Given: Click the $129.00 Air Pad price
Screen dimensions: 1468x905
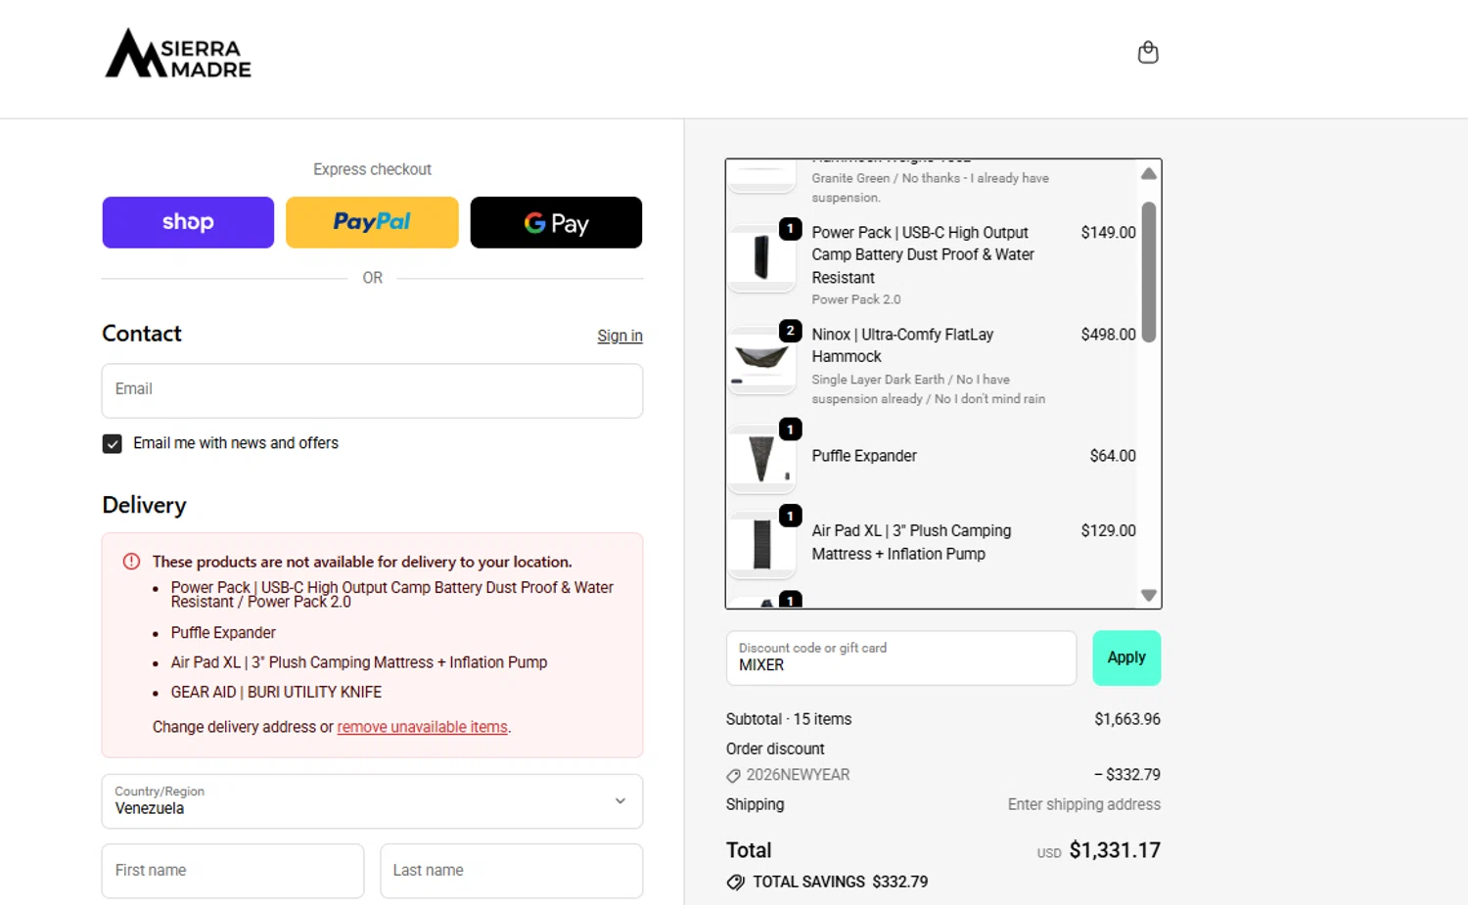Looking at the screenshot, I should point(1108,531).
